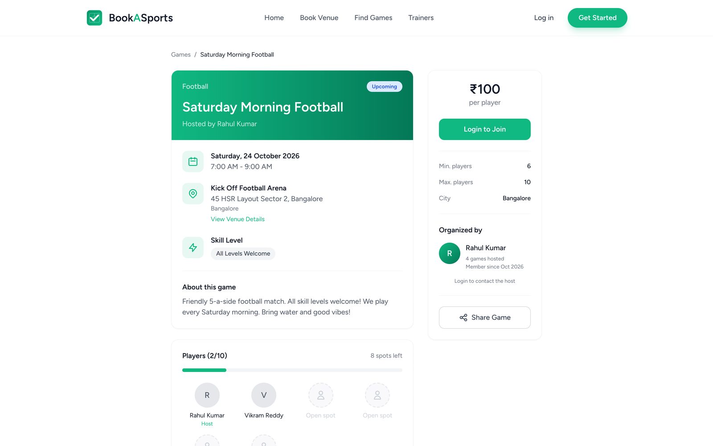Open Find Games in navigation
The width and height of the screenshot is (713, 446).
tap(373, 18)
